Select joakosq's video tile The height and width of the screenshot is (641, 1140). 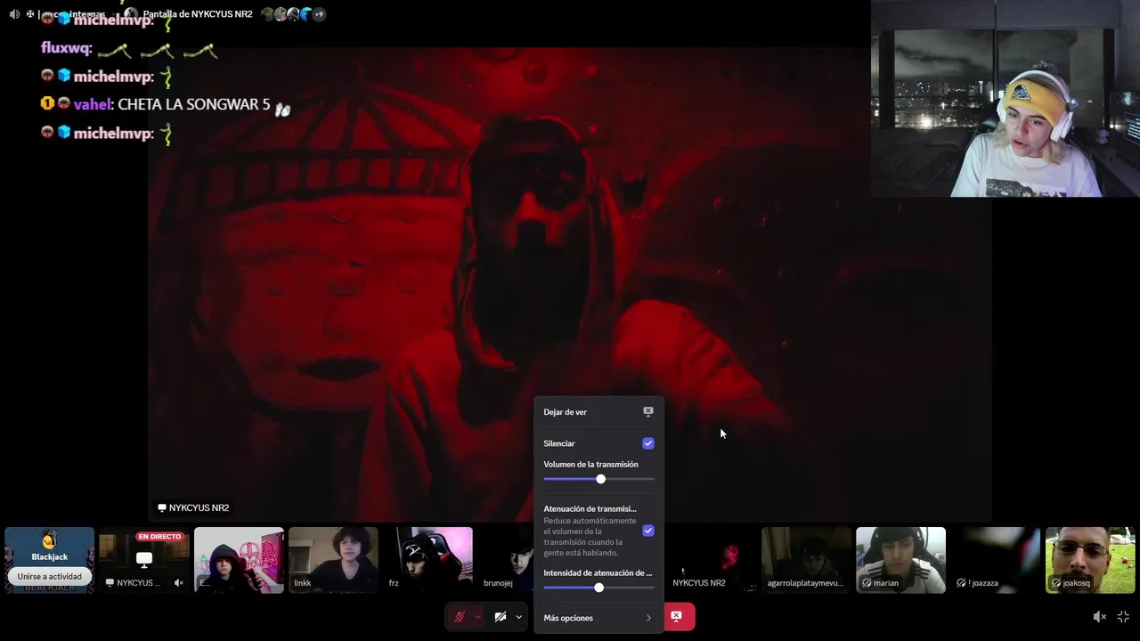point(1090,560)
